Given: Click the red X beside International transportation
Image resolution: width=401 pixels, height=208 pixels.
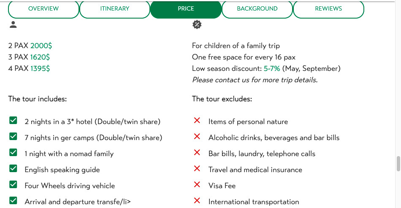Looking at the screenshot, I should (x=197, y=201).
